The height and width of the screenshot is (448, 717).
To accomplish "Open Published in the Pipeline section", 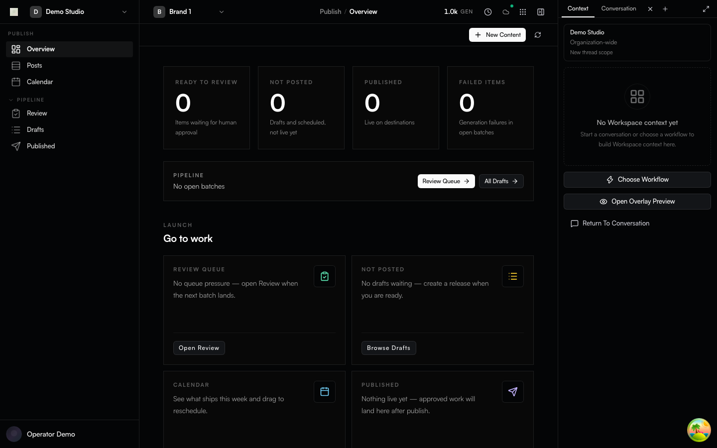I will click(70, 146).
